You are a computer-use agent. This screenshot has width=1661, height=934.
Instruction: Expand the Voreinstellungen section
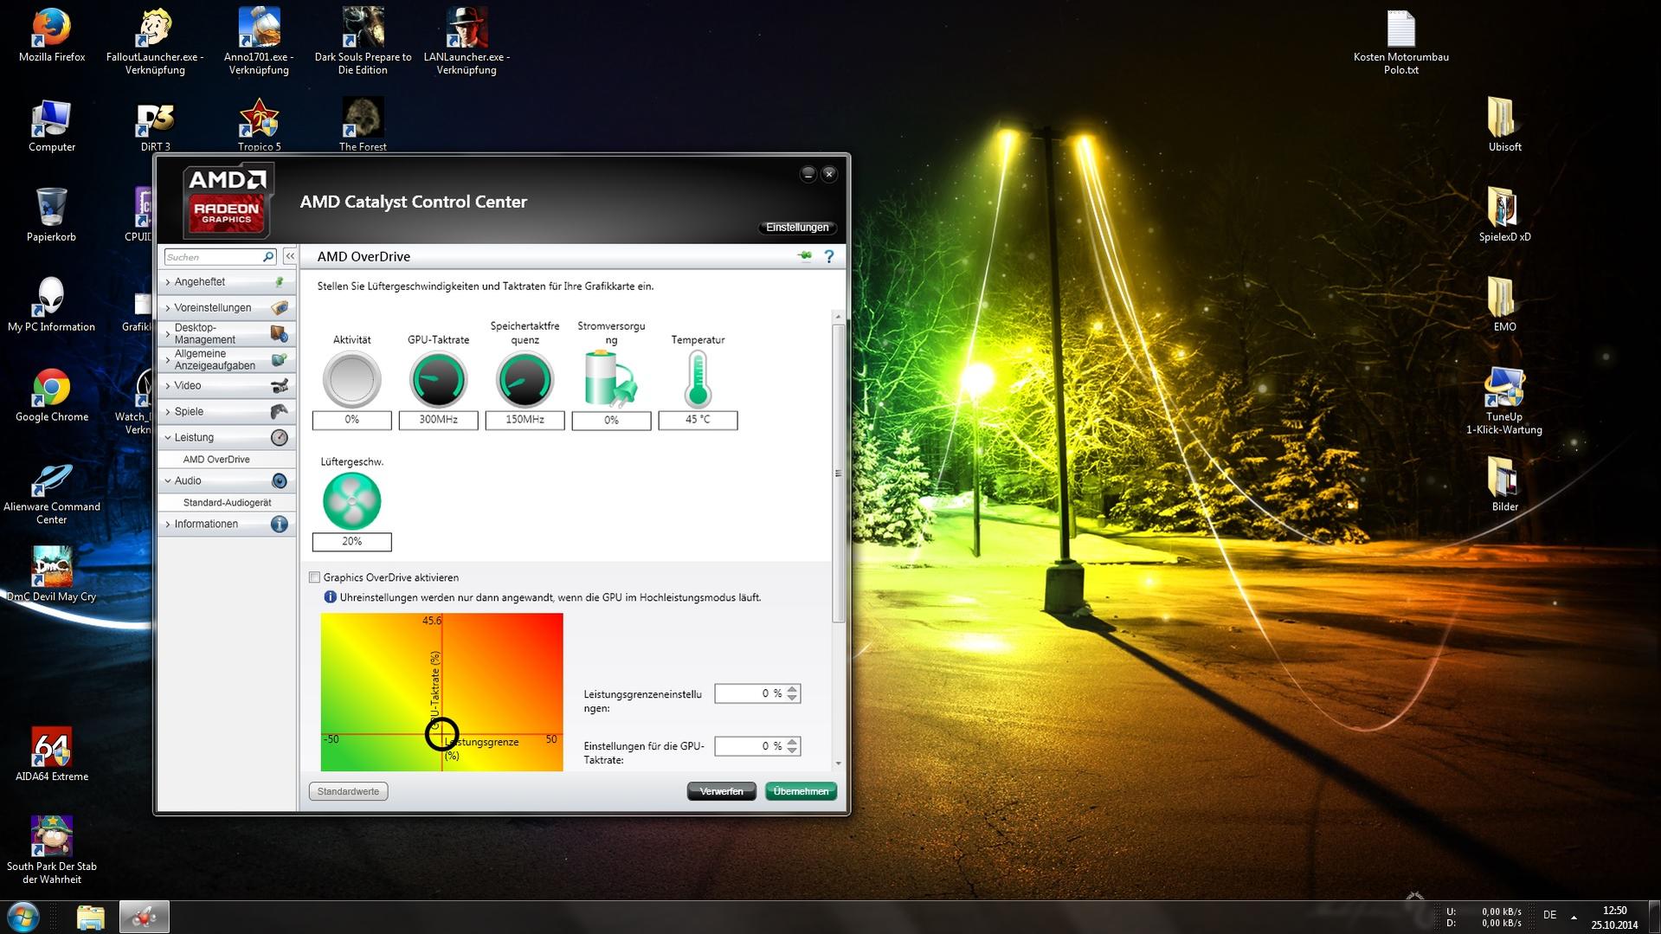click(227, 308)
